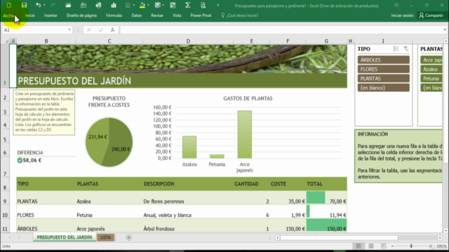Image resolution: width=449 pixels, height=252 pixels.
Task: Click the print icon beside the chart icon
Action: (98, 5)
